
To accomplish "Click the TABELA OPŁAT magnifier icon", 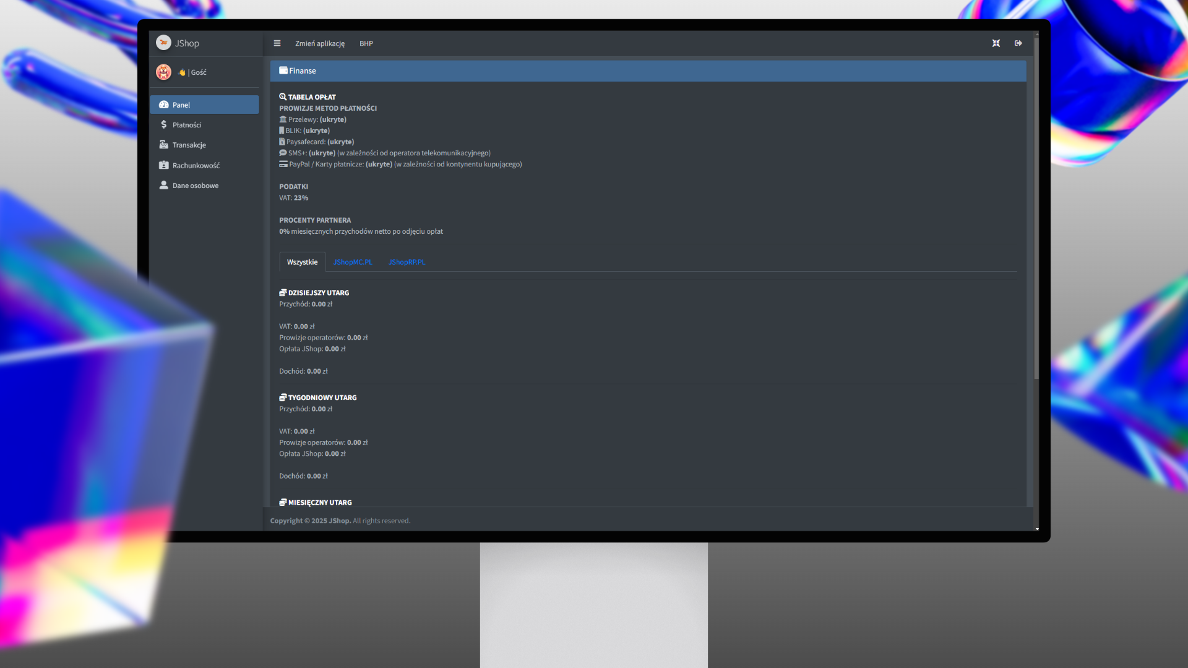I will (283, 96).
